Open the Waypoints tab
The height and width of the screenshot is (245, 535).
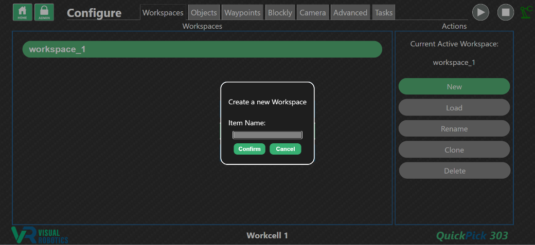(x=242, y=13)
